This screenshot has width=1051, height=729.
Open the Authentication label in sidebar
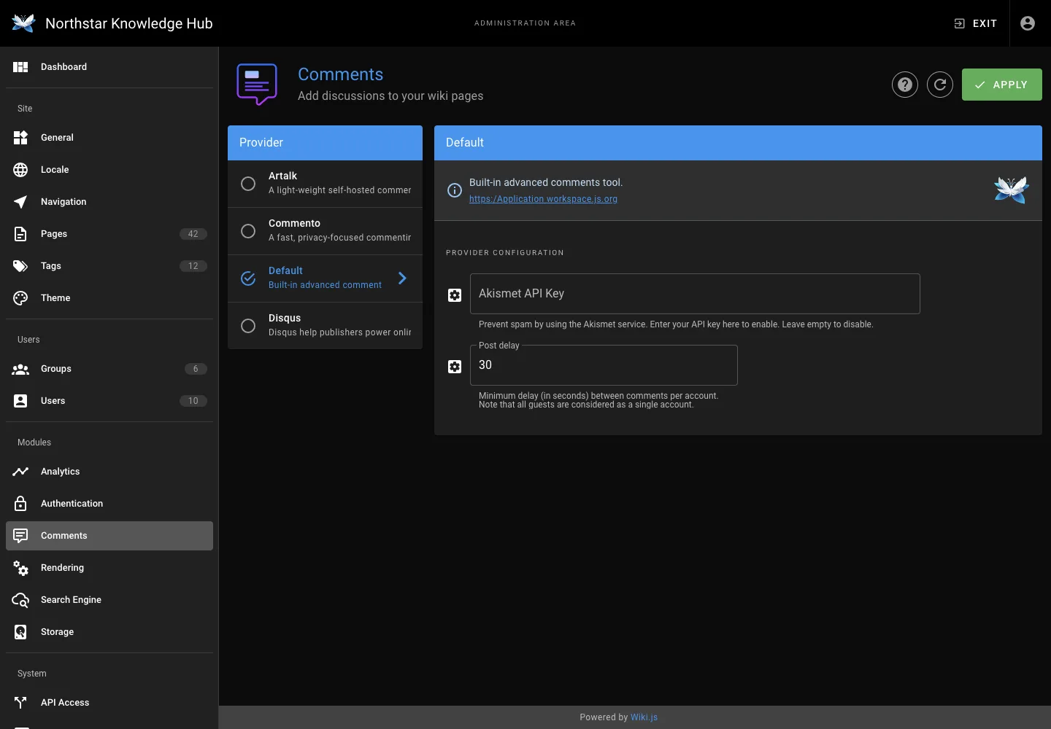click(x=72, y=504)
